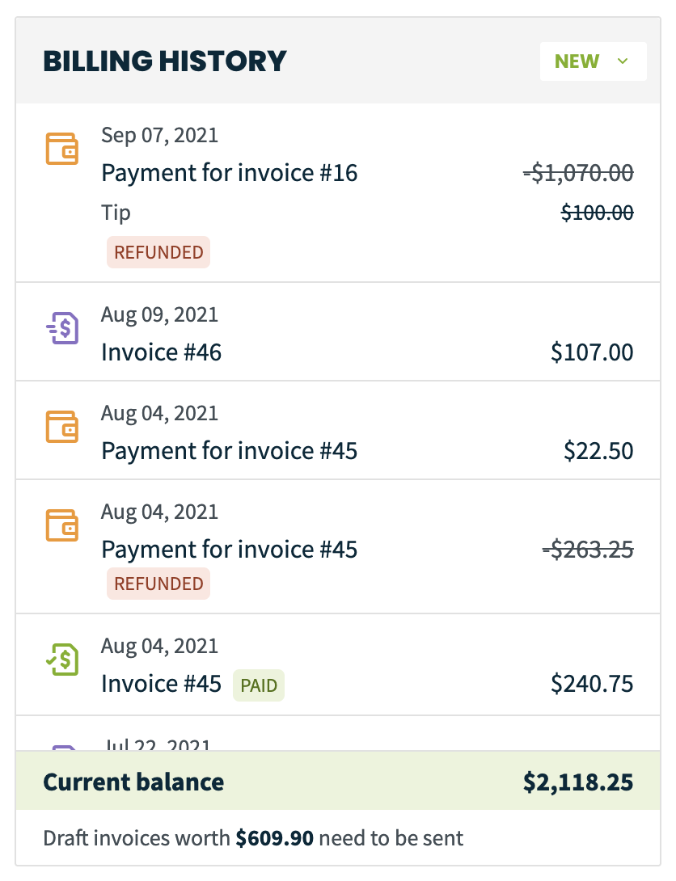Click purple invoice icon for Invoice #46
676x881 pixels.
(x=61, y=328)
